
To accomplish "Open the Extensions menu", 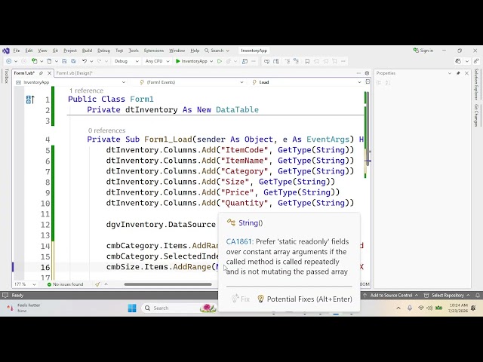I will point(154,51).
